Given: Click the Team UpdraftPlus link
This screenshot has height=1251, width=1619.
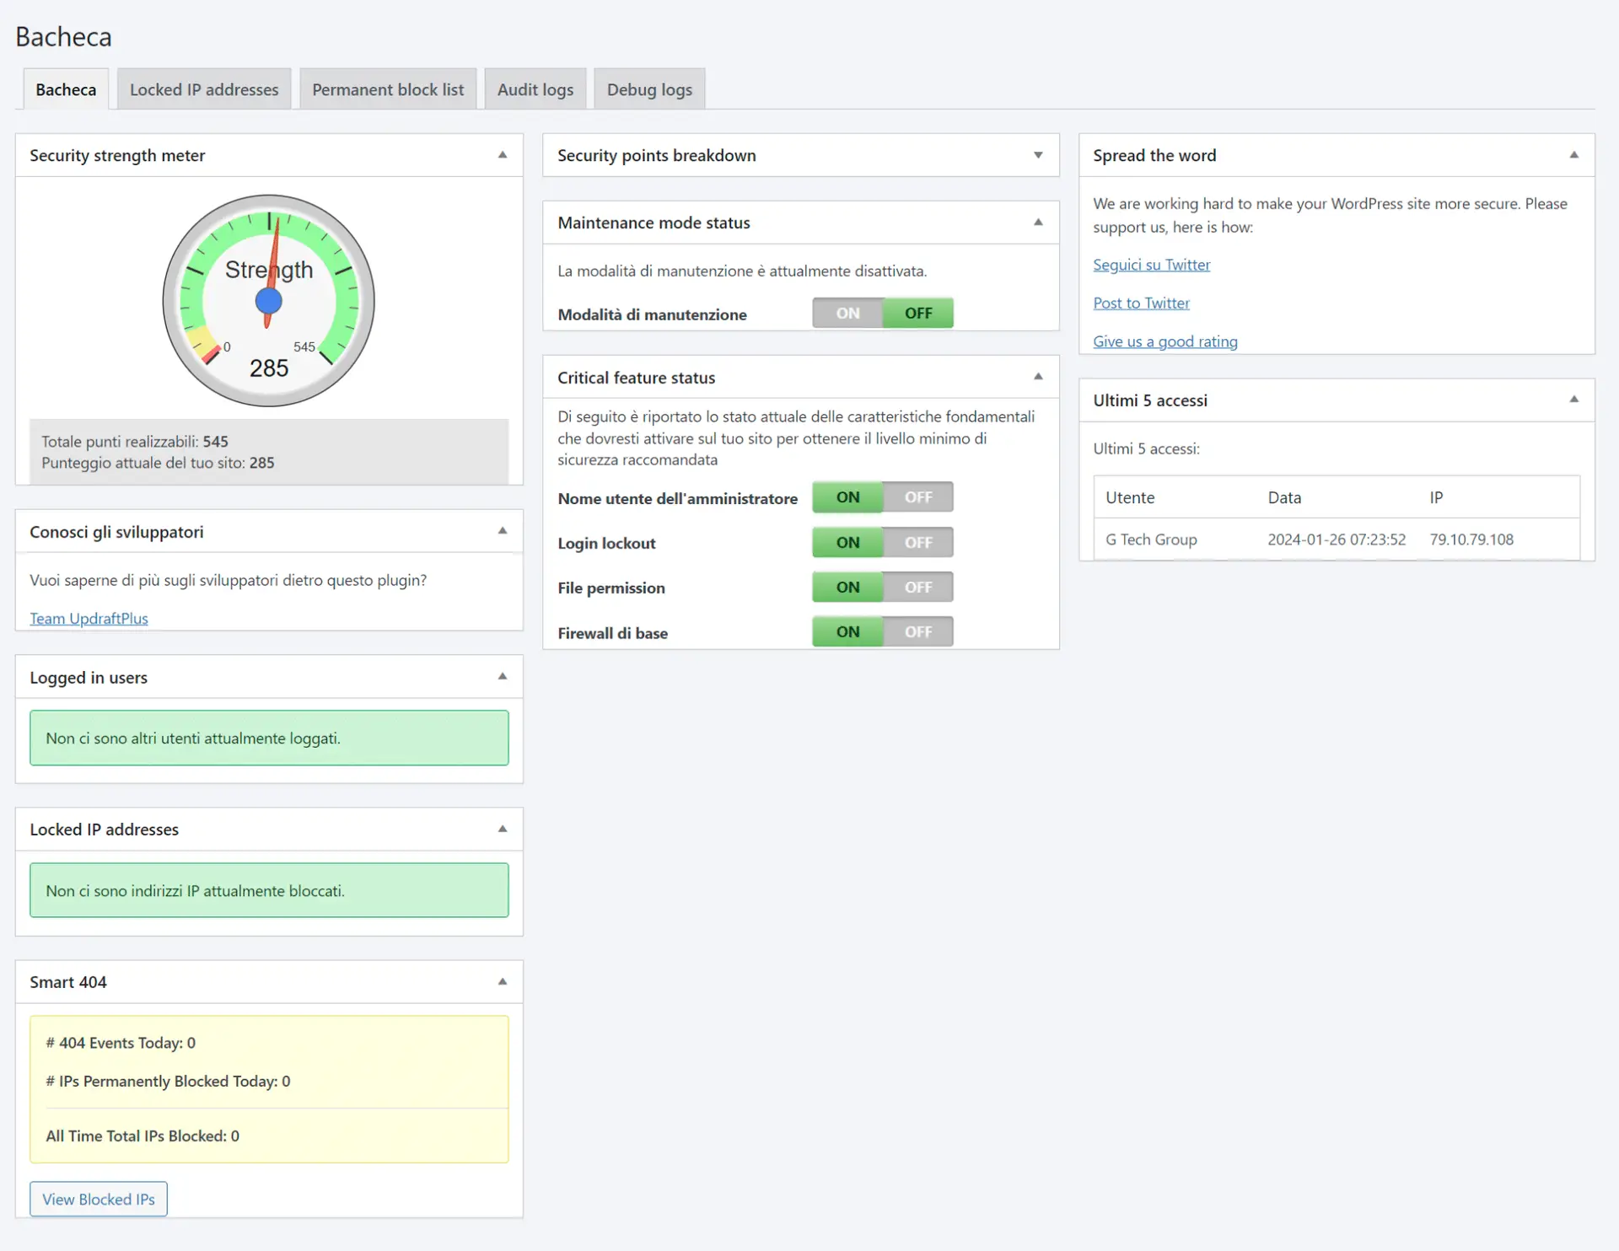Looking at the screenshot, I should coord(88,618).
